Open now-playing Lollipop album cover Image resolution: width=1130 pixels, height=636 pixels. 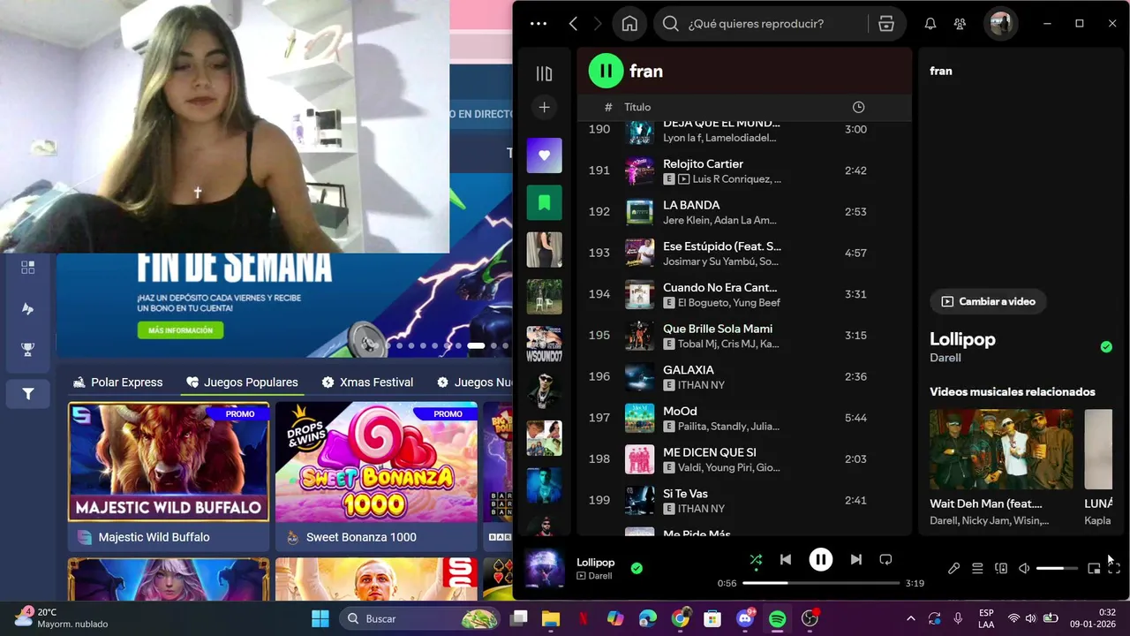click(545, 569)
